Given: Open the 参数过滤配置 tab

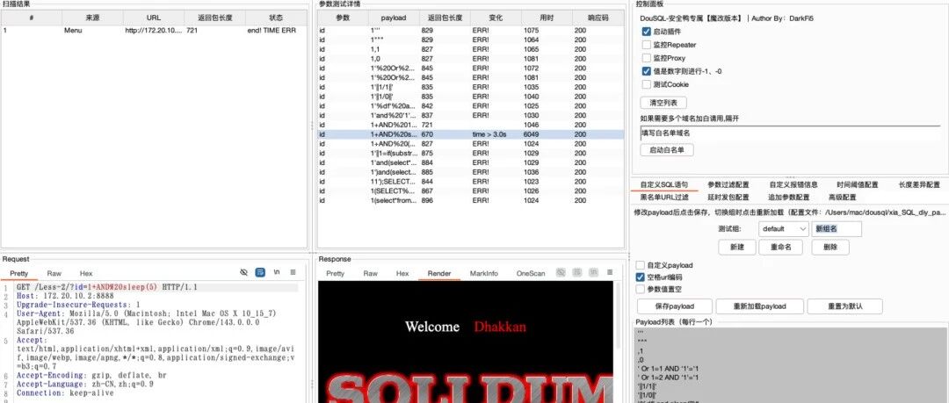Looking at the screenshot, I should (x=728, y=184).
